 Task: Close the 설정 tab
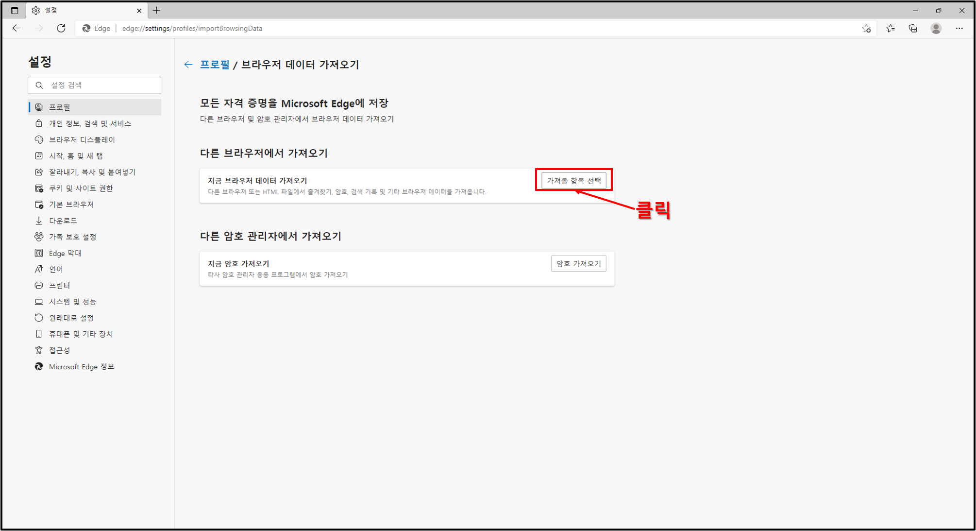pyautogui.click(x=139, y=10)
